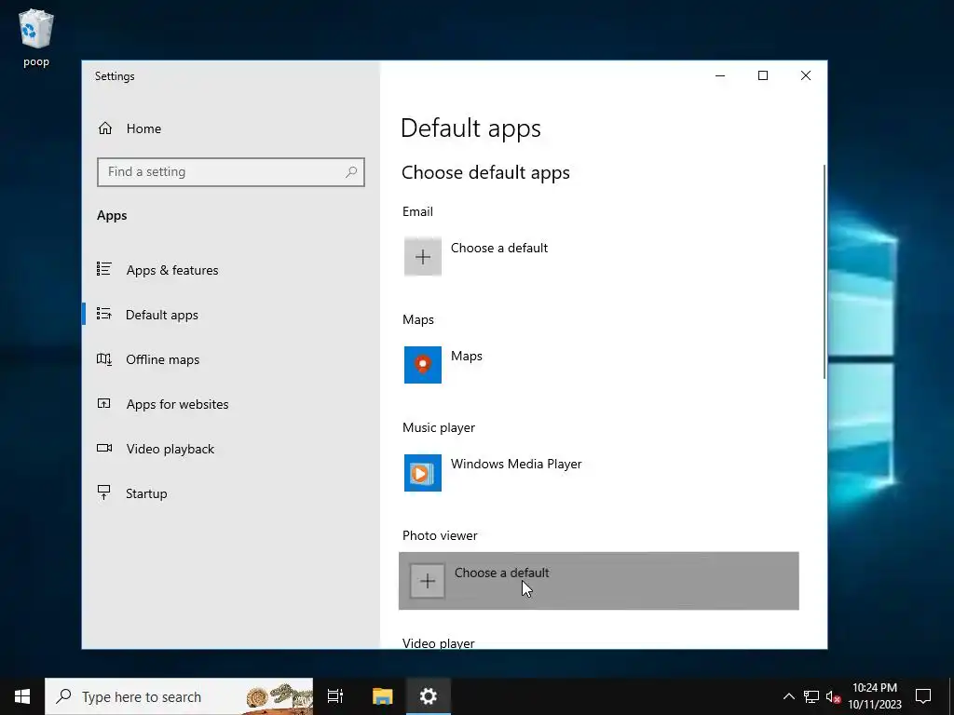Open the Home icon in Settings sidebar
The height and width of the screenshot is (715, 954).
[x=105, y=128]
